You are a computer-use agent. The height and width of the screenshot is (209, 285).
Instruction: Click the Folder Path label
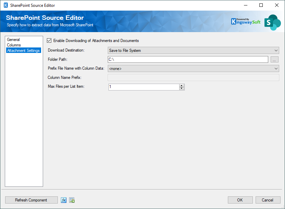(x=57, y=59)
